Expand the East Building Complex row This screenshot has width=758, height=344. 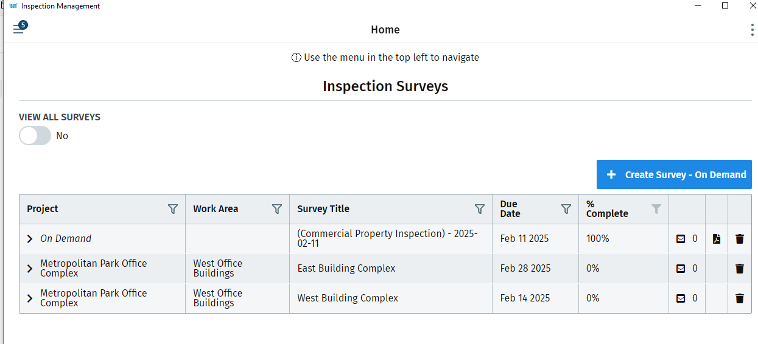point(30,269)
